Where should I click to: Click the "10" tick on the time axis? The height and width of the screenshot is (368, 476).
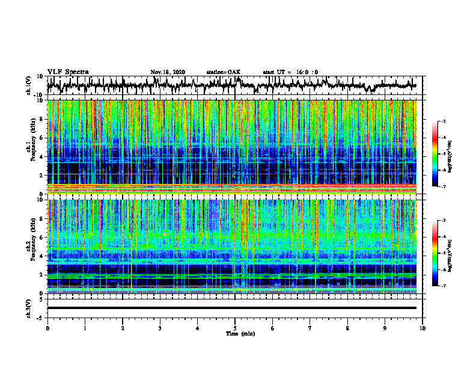423,328
